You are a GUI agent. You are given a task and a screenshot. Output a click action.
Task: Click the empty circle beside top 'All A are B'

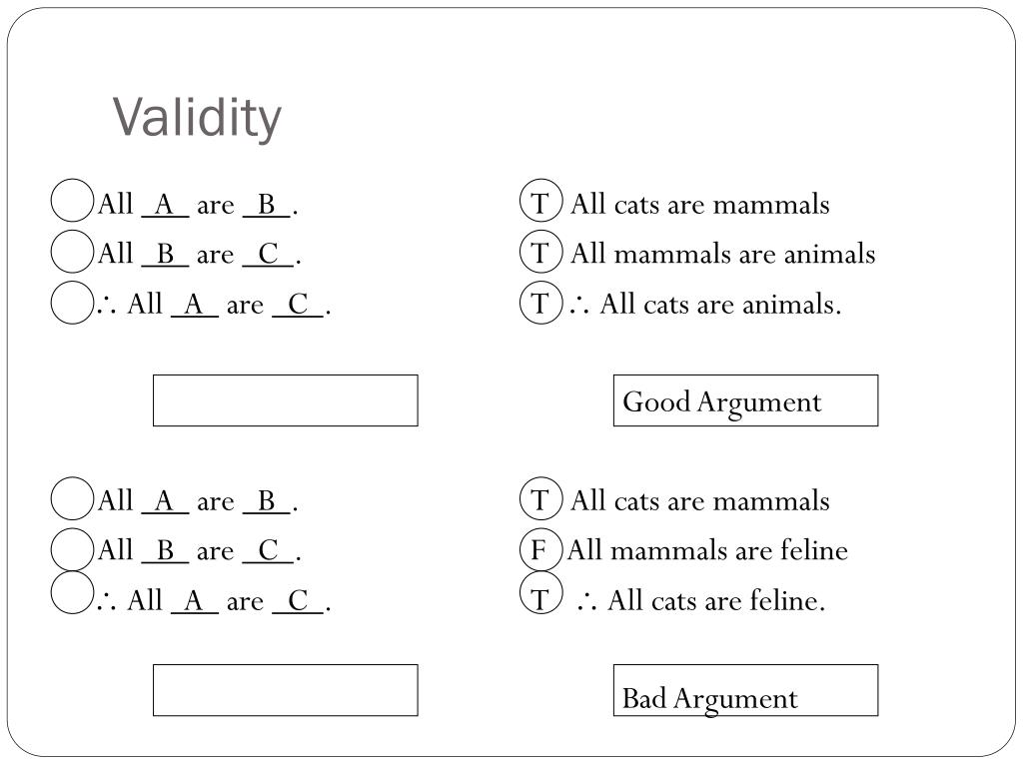72,201
